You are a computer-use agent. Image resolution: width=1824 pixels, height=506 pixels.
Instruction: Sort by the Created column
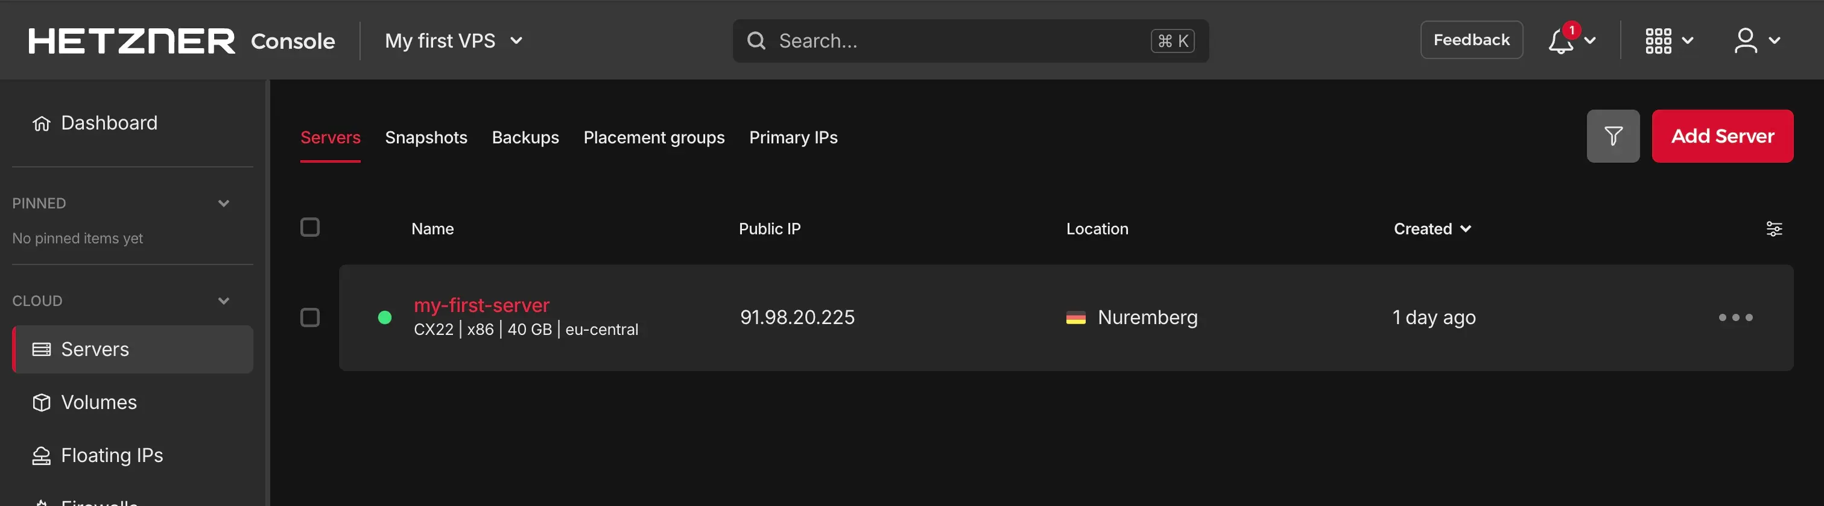coord(1433,228)
